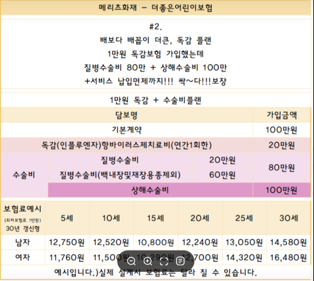Select the line '+서비스 납입면제까지!!! 싹~다!!!보장'

coord(155,81)
